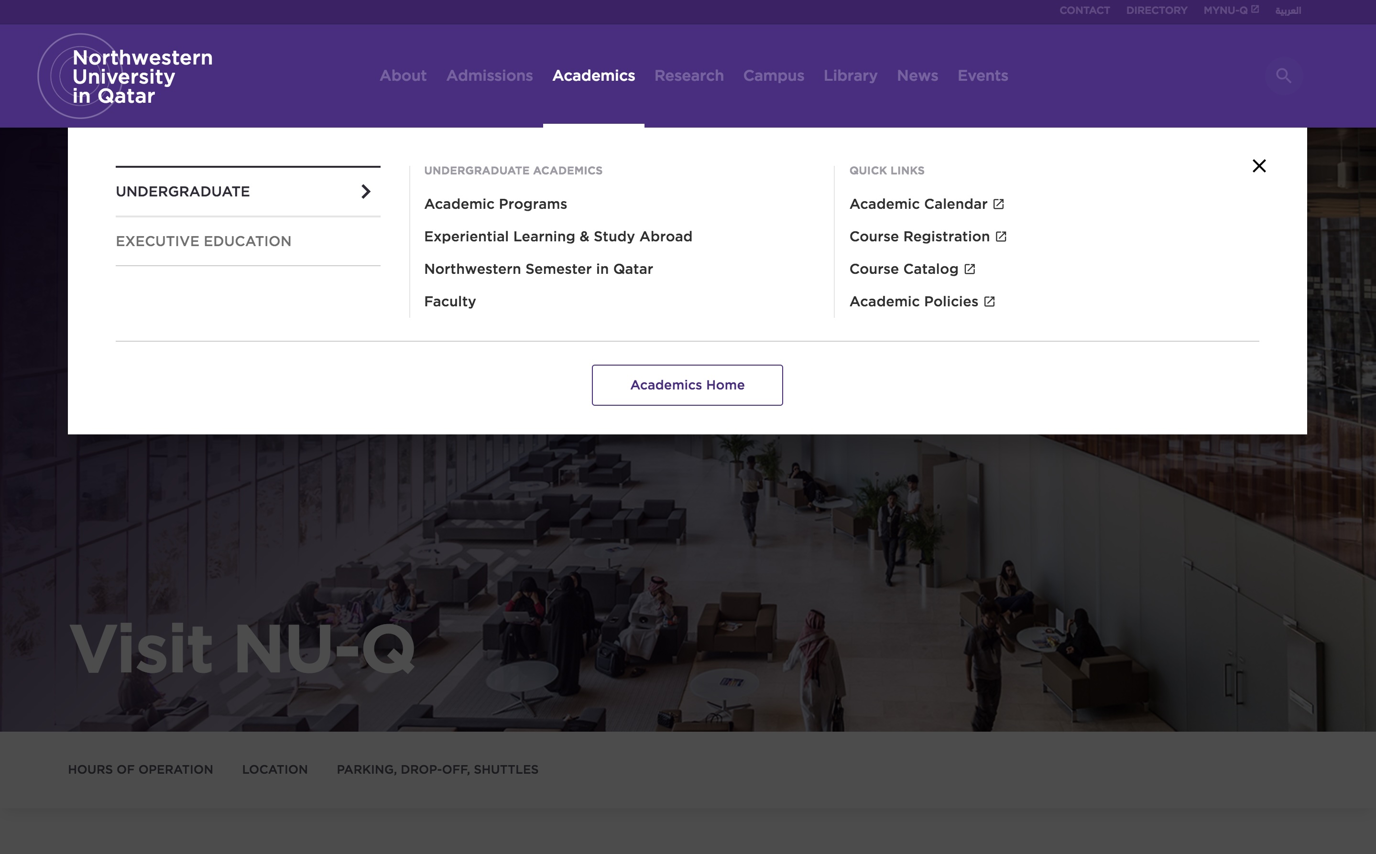
Task: Select the EXECUTIVE EDUCATION section
Action: [x=248, y=241]
